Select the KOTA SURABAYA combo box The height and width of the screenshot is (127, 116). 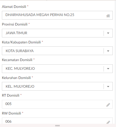(57, 51)
